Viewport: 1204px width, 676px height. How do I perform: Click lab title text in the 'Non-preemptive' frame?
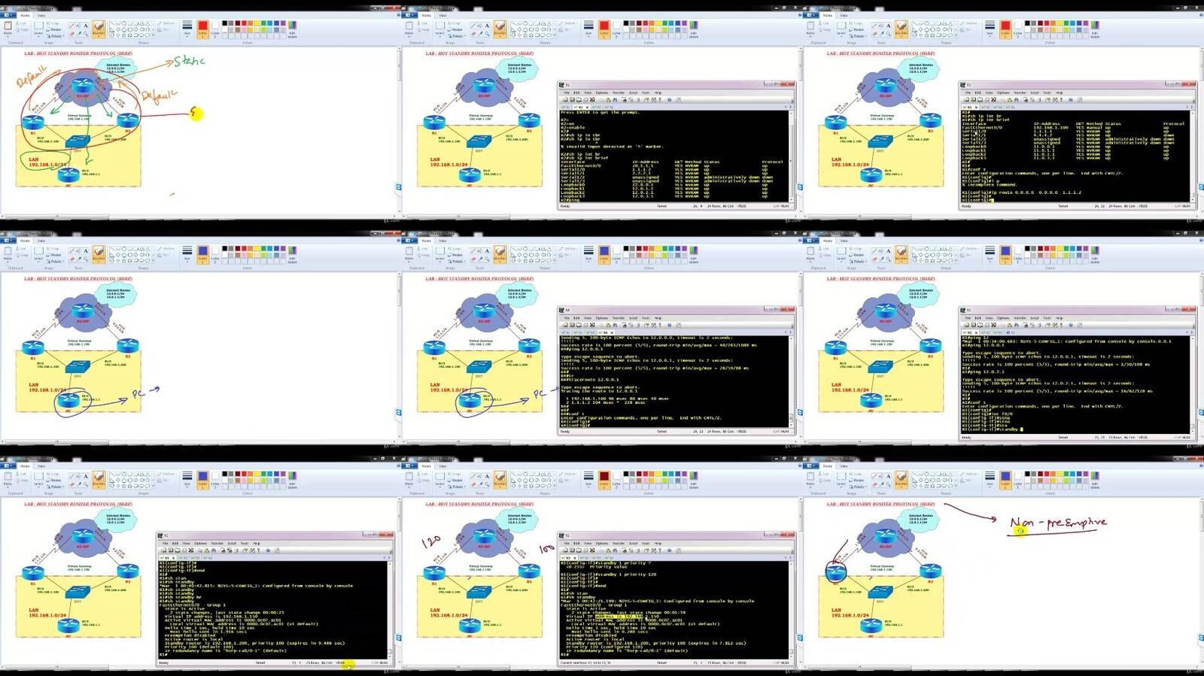point(880,505)
